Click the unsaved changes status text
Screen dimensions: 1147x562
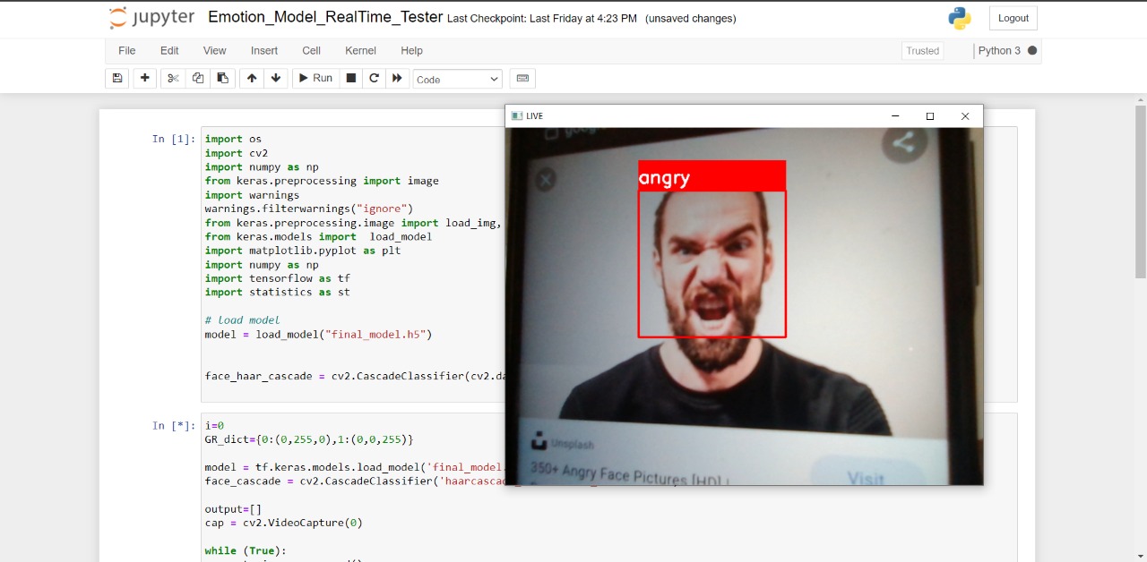(690, 19)
